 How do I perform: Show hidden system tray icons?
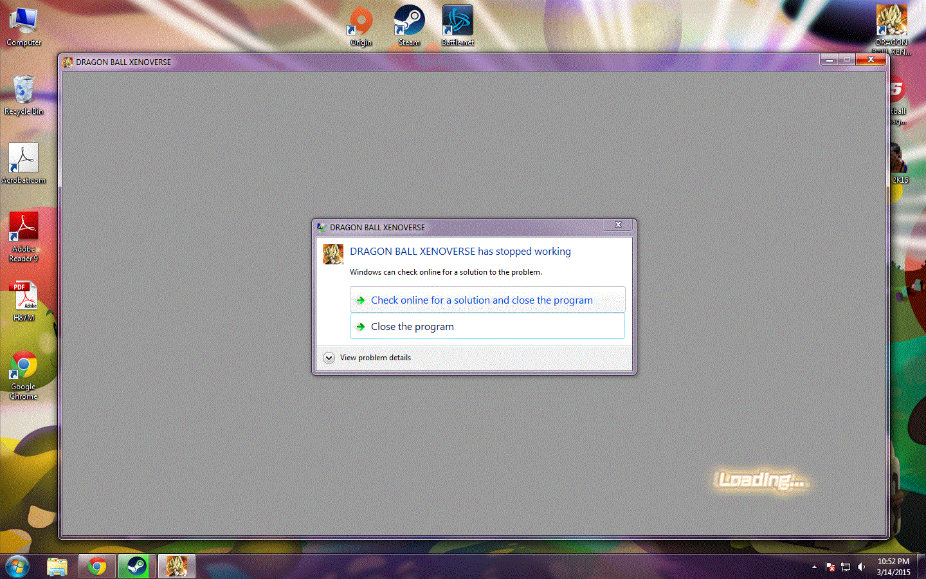[x=814, y=567]
